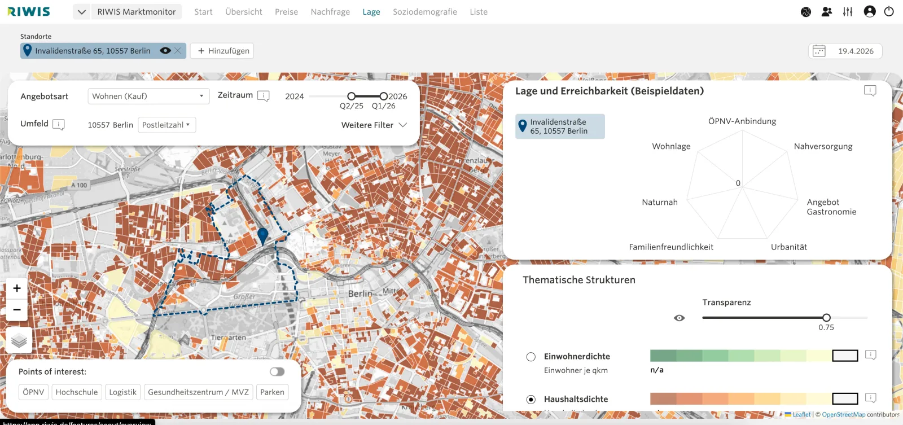Viewport: 903px width, 425px height.
Task: Open the OpenStreetMap link
Action: click(843, 414)
